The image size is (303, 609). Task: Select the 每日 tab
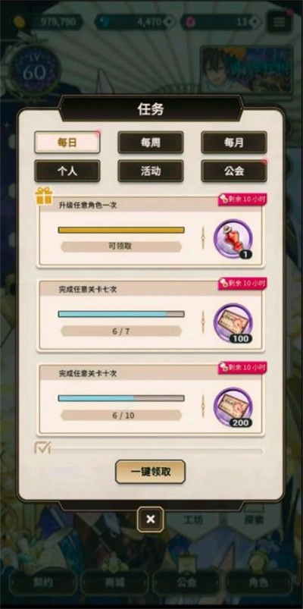click(x=67, y=143)
